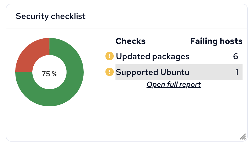Click the Security checklist widget title
The height and width of the screenshot is (150, 252).
51,16
